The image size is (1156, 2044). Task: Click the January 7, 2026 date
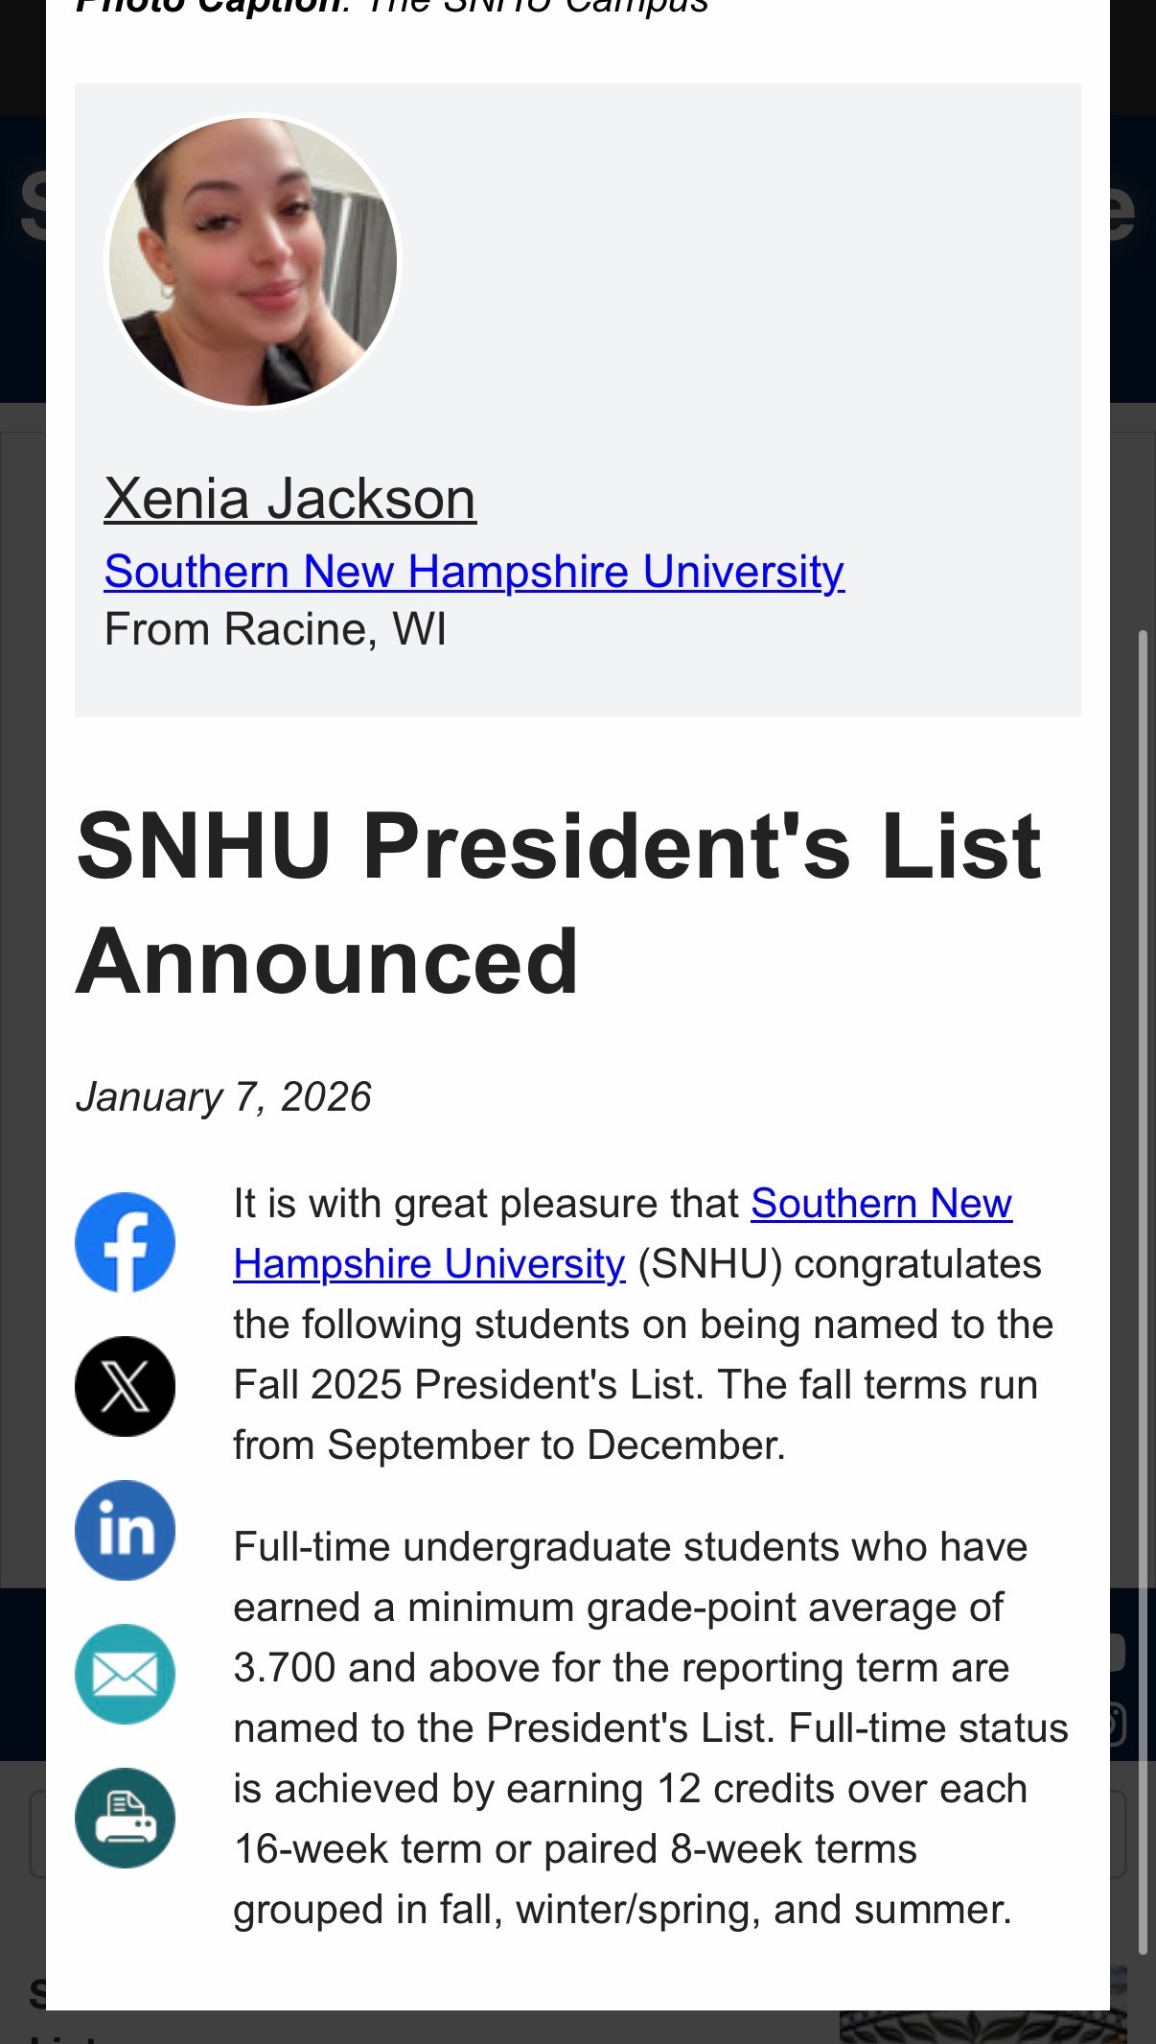click(223, 1096)
